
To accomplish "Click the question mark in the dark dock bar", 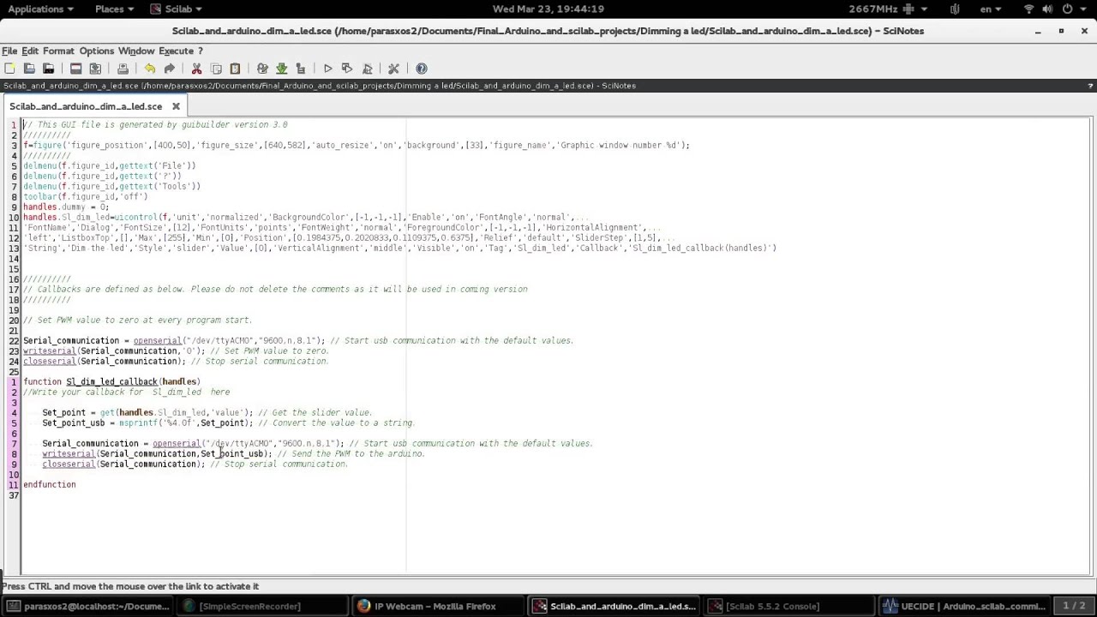I will [x=1090, y=86].
